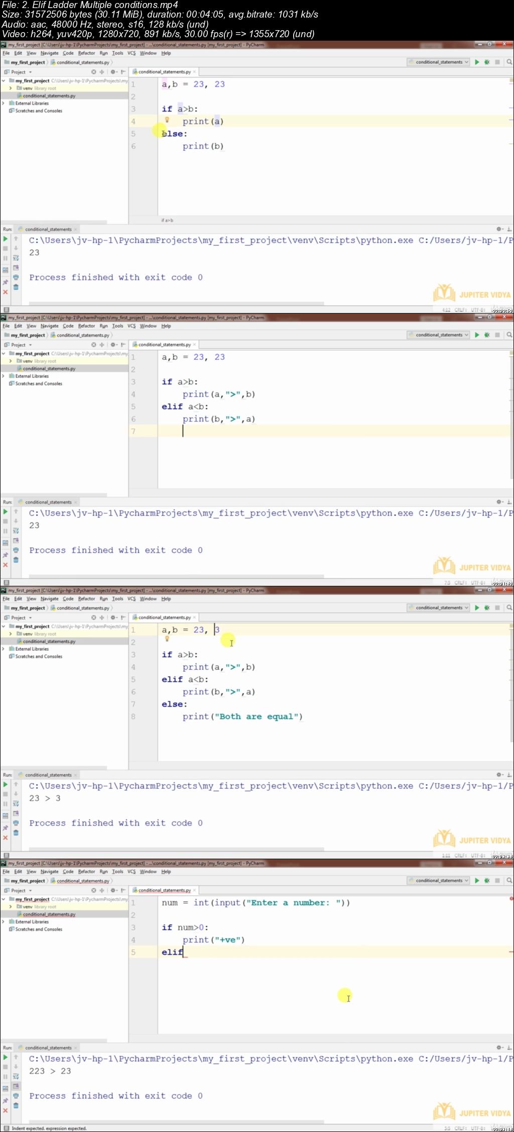Expand External Libraries node beside 'Enter a number' code
The height and width of the screenshot is (1132, 514).
click(x=4, y=922)
